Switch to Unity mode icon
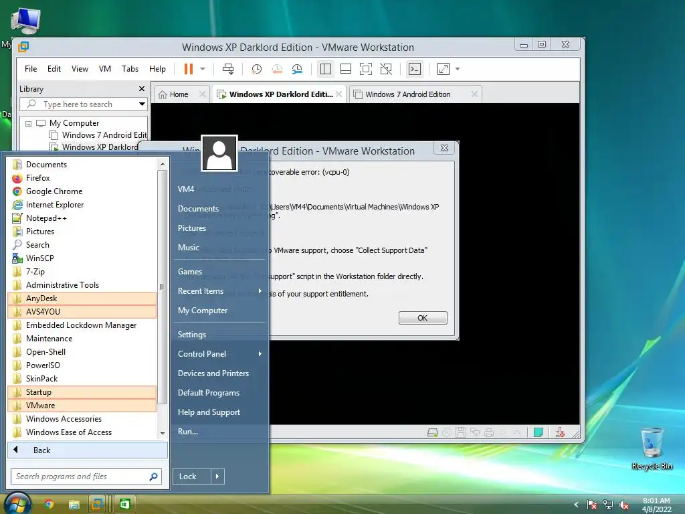685x514 pixels. tap(386, 69)
